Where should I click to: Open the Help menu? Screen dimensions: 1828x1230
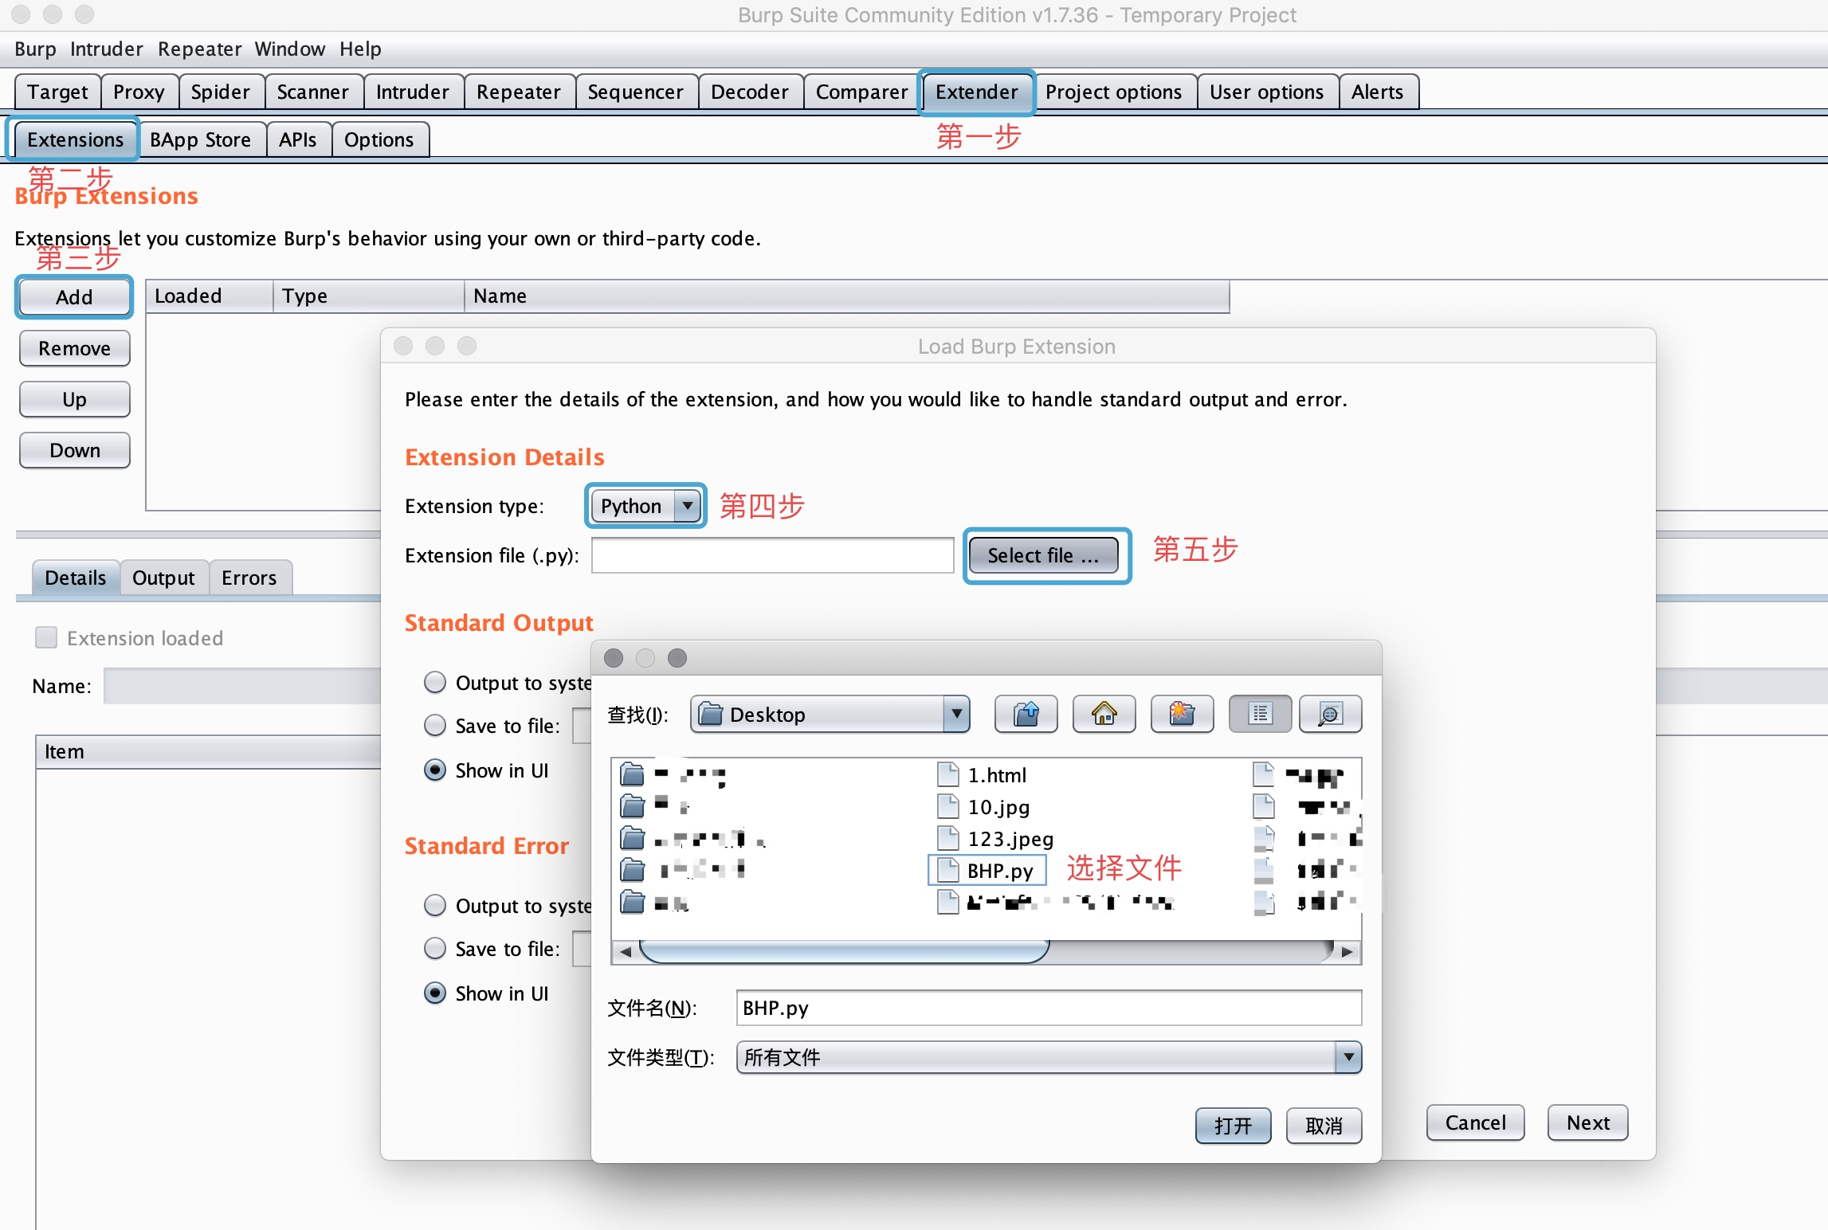point(360,49)
